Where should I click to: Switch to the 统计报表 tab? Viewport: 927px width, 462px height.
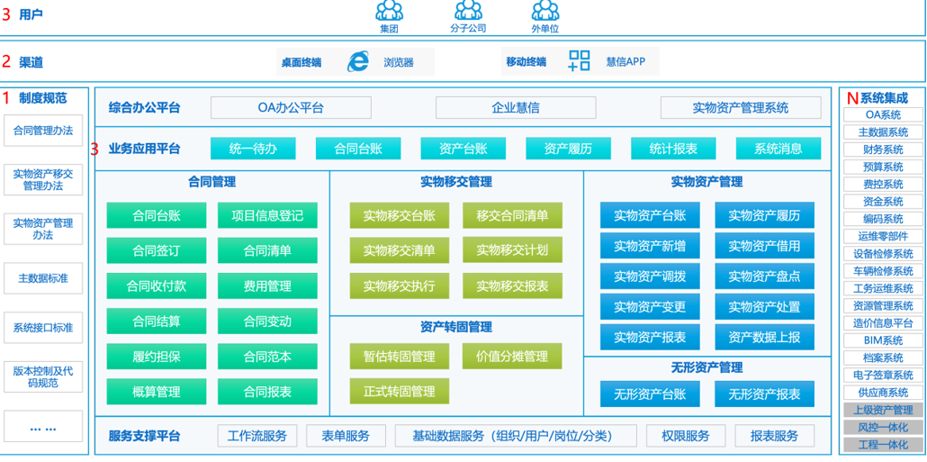tap(672, 149)
